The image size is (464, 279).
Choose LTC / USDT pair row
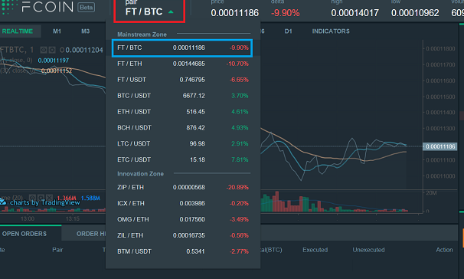[x=183, y=143]
